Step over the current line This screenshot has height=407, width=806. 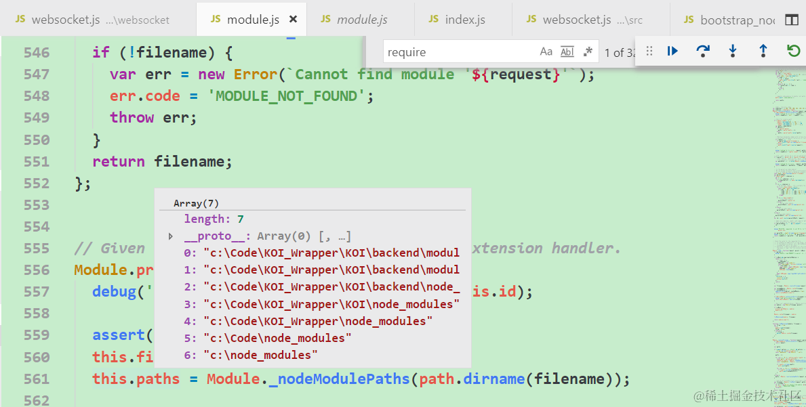(x=703, y=51)
